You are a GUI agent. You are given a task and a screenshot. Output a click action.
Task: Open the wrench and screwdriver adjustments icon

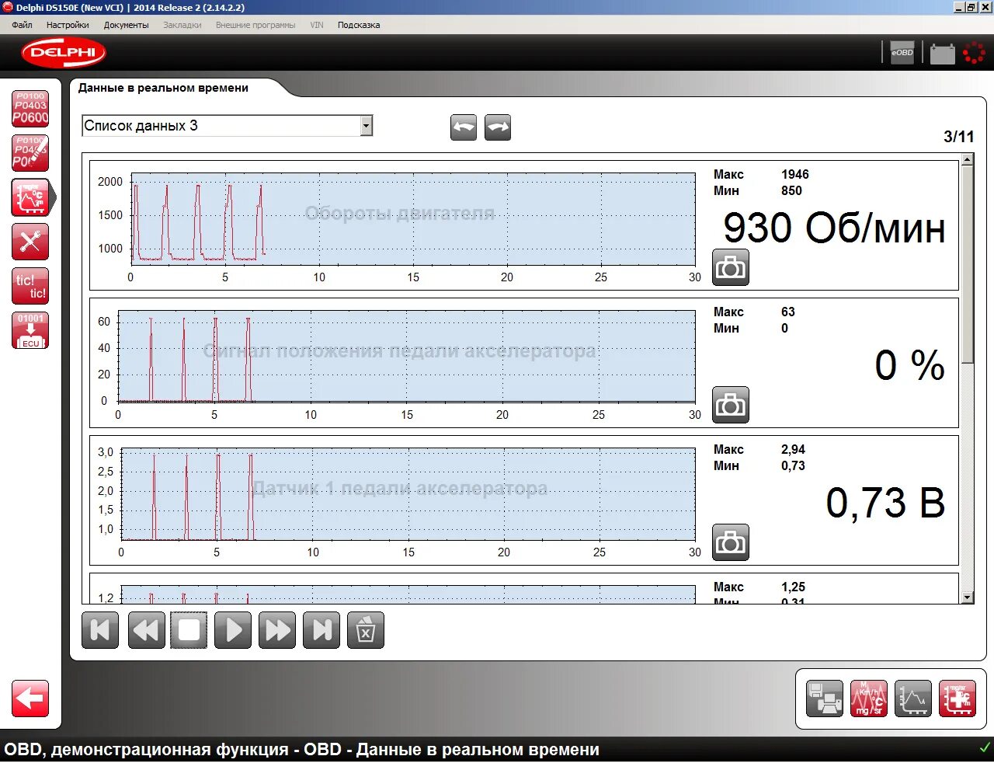pyautogui.click(x=30, y=242)
